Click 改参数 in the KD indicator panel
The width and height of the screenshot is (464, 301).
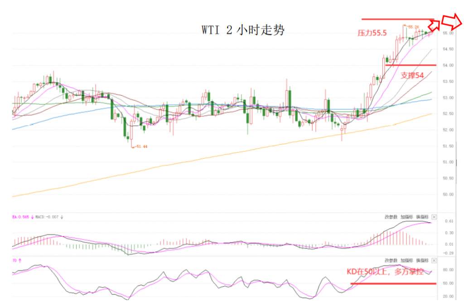coord(391,261)
